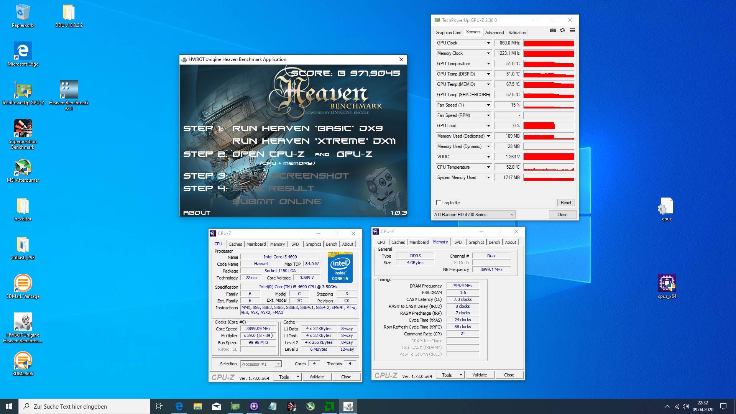Launch 3DMark06 desktop shortcut

pyautogui.click(x=23, y=364)
